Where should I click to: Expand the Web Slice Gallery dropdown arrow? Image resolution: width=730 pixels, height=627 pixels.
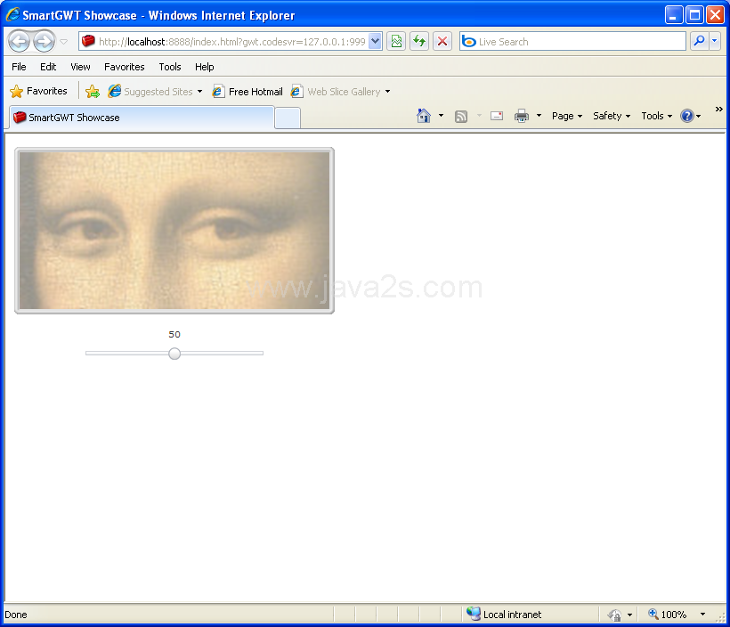(387, 92)
